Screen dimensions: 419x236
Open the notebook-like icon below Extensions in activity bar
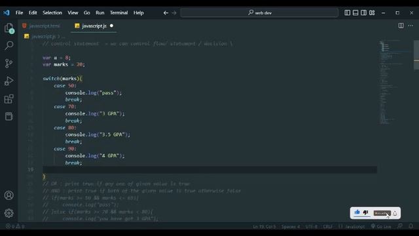click(9, 117)
